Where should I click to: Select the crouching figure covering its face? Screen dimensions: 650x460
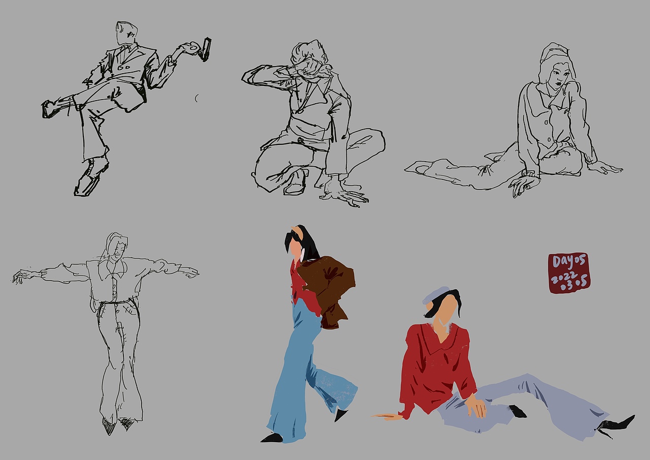[x=313, y=124]
